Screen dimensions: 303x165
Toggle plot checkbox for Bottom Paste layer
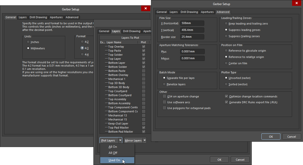pyautogui.click(x=144, y=71)
